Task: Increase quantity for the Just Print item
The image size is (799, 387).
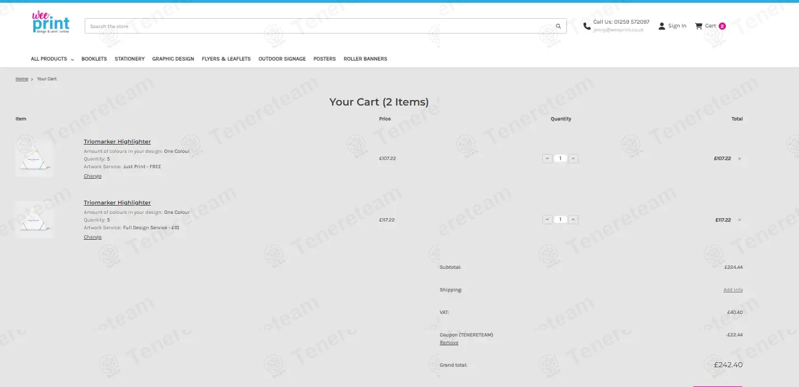Action: coord(573,158)
